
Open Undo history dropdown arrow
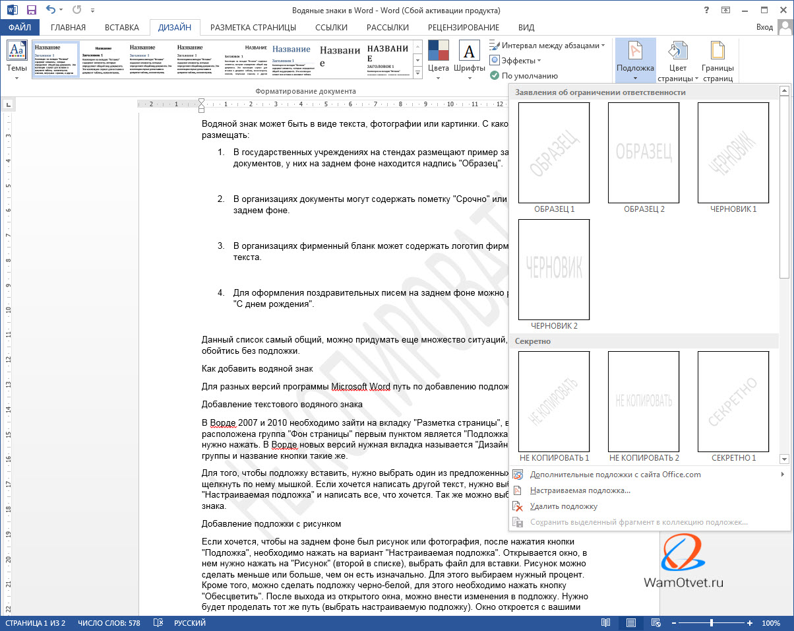61,11
